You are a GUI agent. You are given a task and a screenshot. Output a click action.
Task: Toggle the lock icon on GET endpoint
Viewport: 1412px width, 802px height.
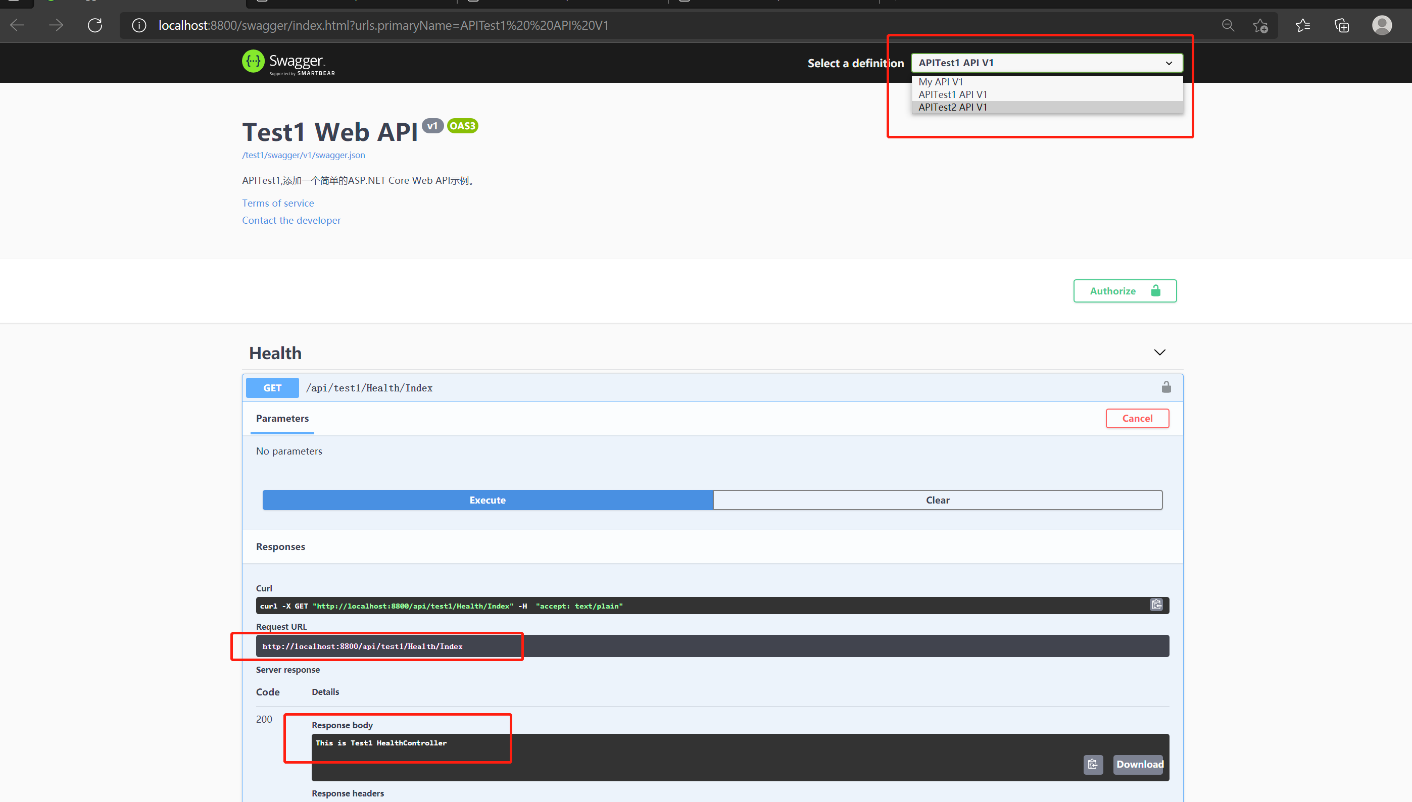(x=1166, y=387)
